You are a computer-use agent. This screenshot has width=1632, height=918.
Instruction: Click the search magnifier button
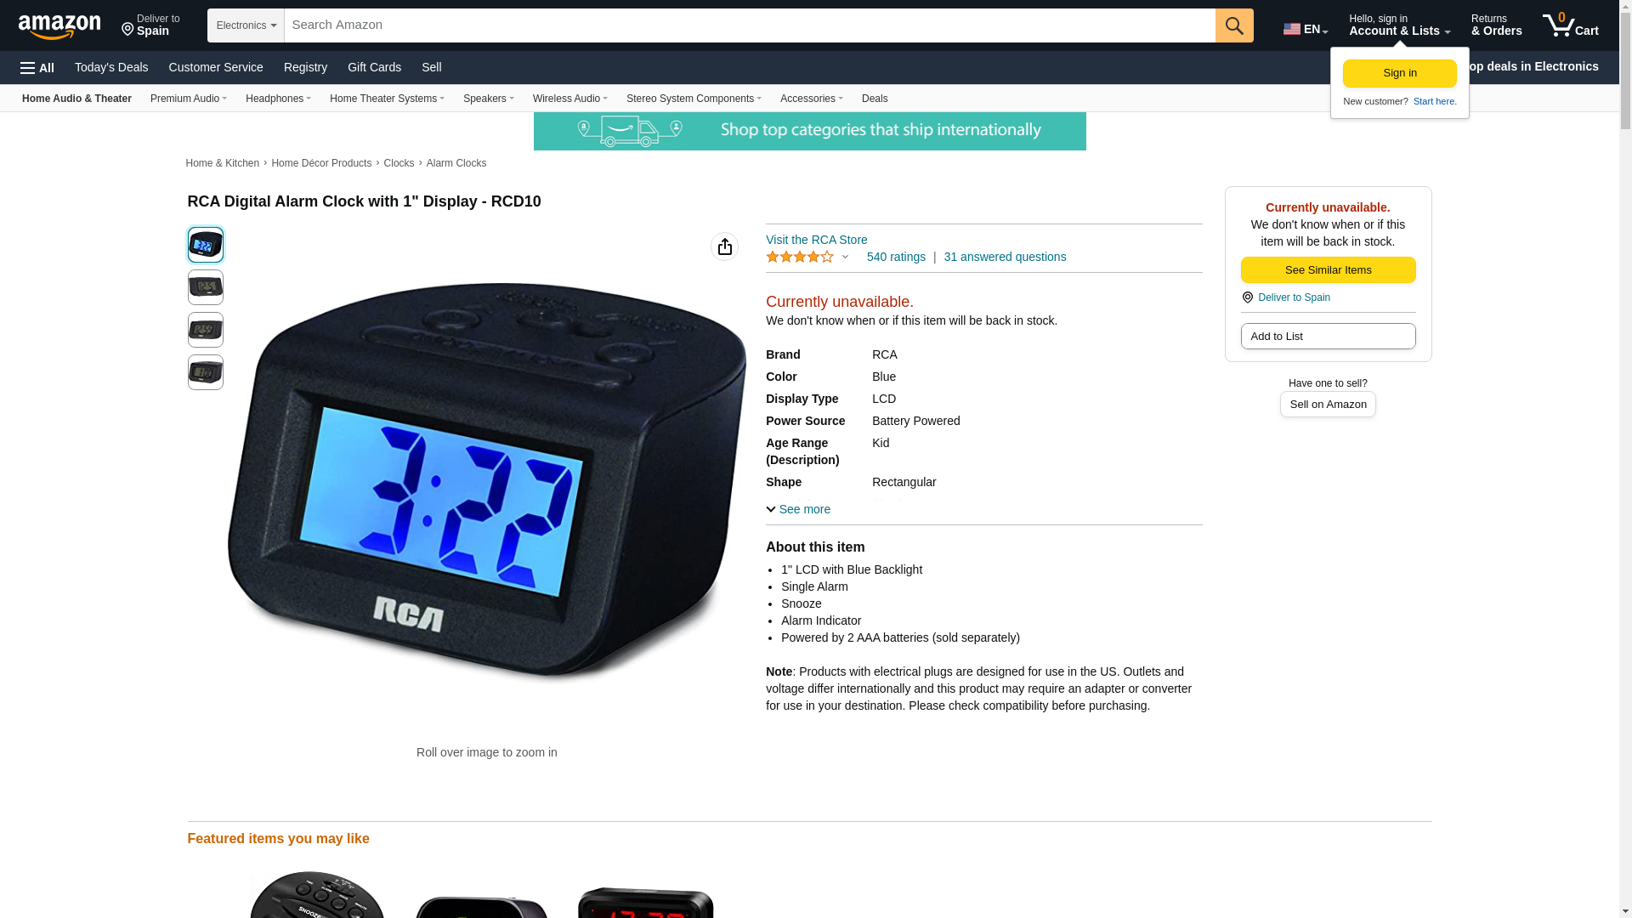[1234, 25]
